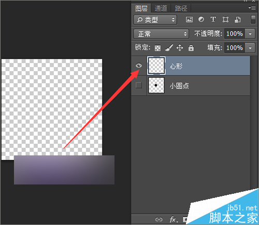The image size is (259, 225).
Task: Hide the 心形 layer via eye icon
Action: pyautogui.click(x=139, y=65)
